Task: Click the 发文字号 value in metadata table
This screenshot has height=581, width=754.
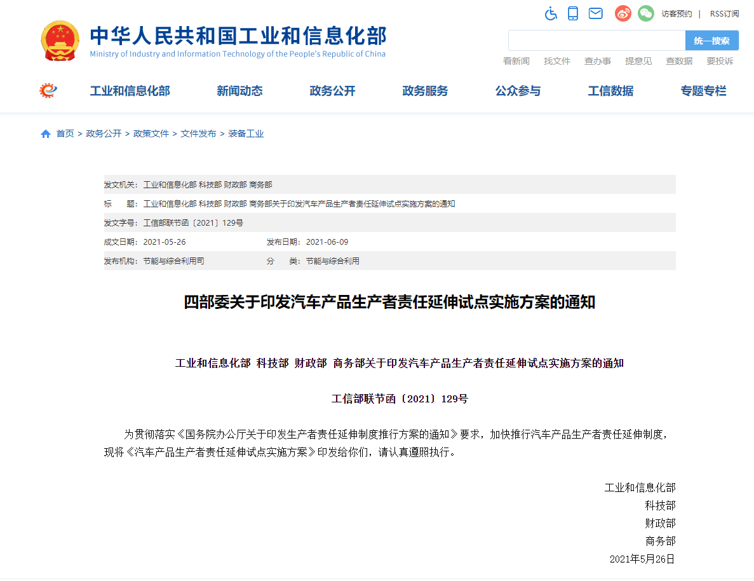Action: tap(193, 223)
